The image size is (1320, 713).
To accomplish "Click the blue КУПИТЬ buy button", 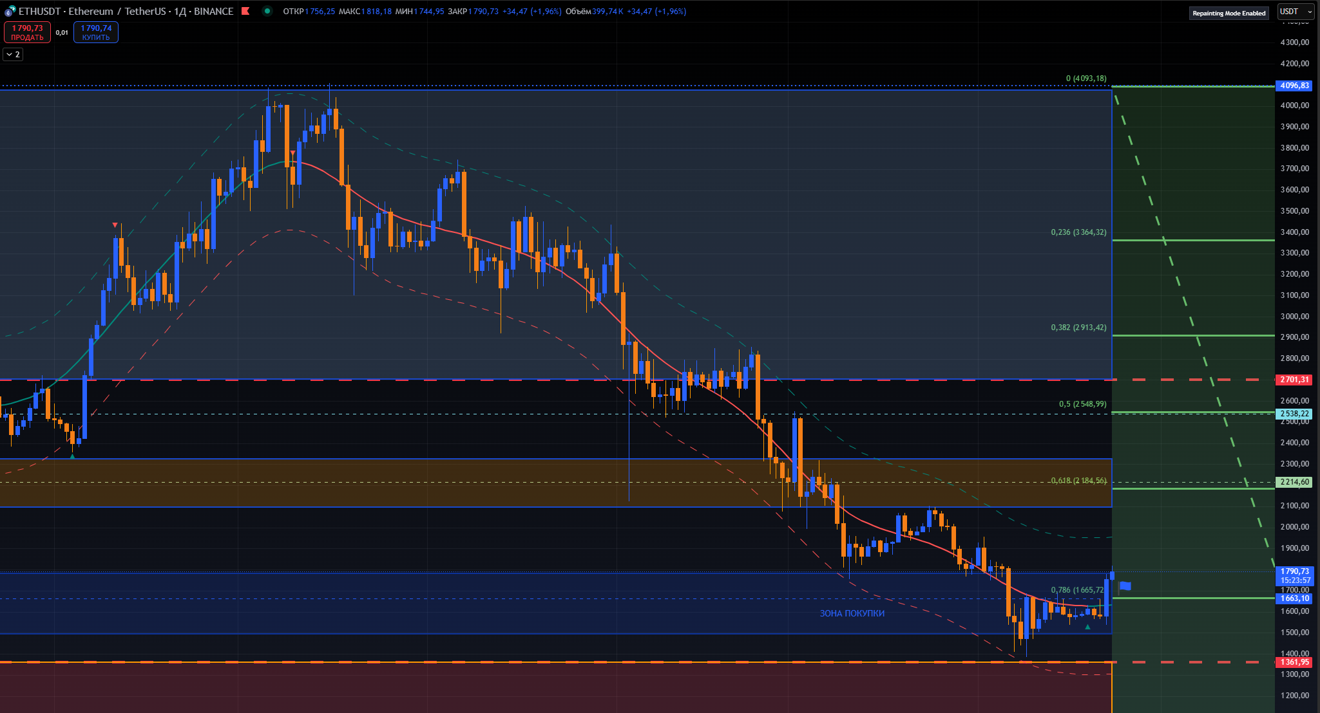I will point(96,32).
